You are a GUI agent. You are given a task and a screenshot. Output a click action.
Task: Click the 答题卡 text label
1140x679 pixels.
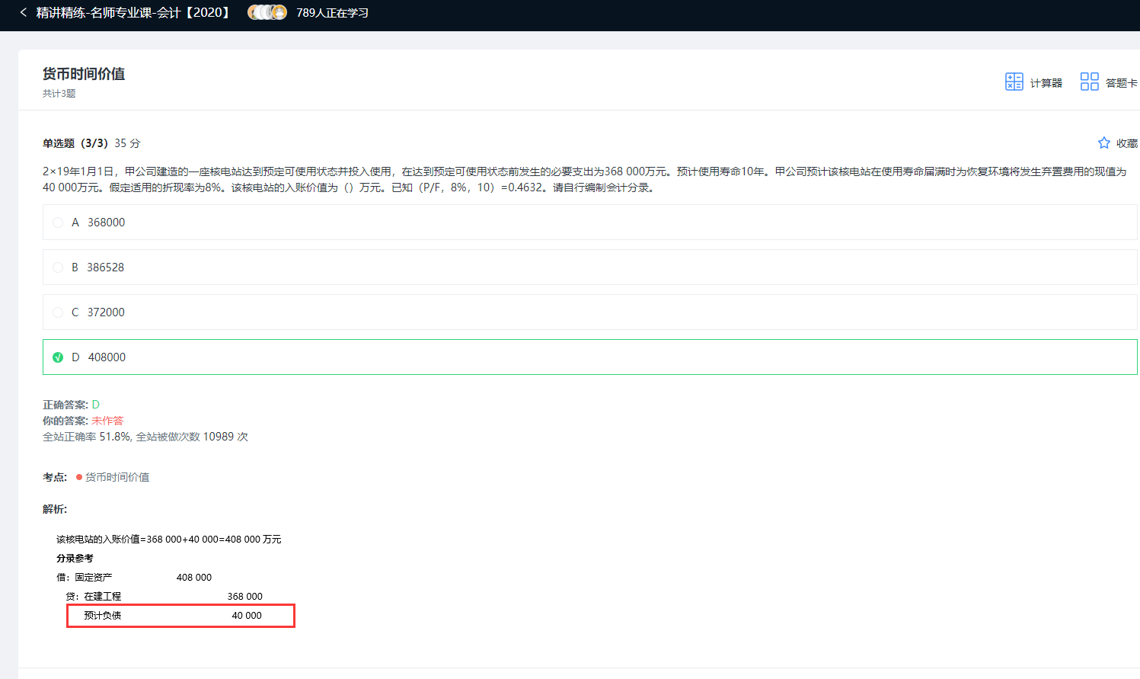click(x=1121, y=83)
